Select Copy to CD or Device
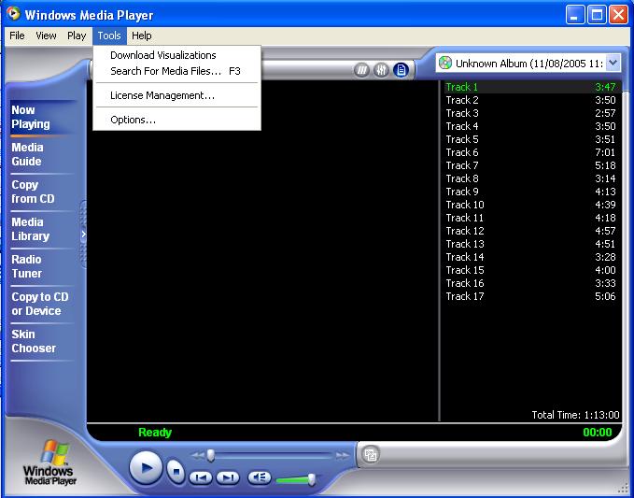Screen dimensions: 634x498 pyautogui.click(x=42, y=304)
